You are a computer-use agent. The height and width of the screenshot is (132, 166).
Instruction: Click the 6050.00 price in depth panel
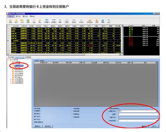click(x=145, y=28)
